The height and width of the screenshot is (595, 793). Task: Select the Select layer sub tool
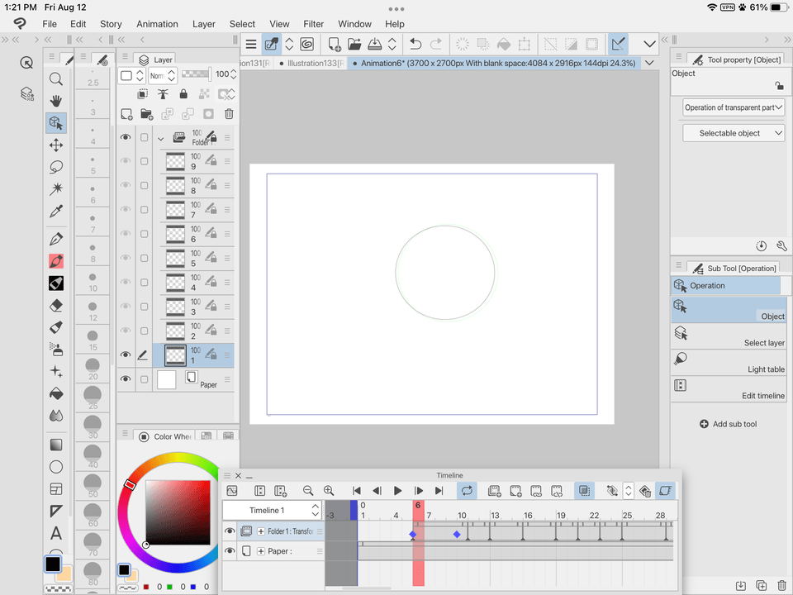pos(729,336)
